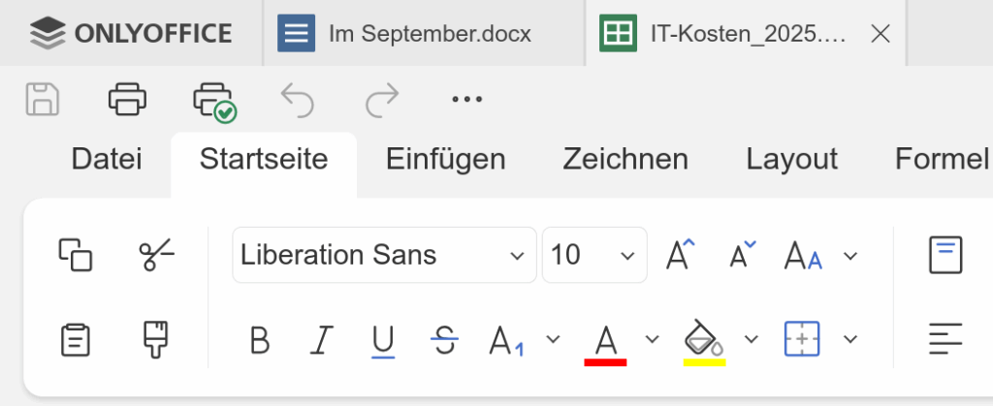Open the Einfügen ribbon tab

446,159
